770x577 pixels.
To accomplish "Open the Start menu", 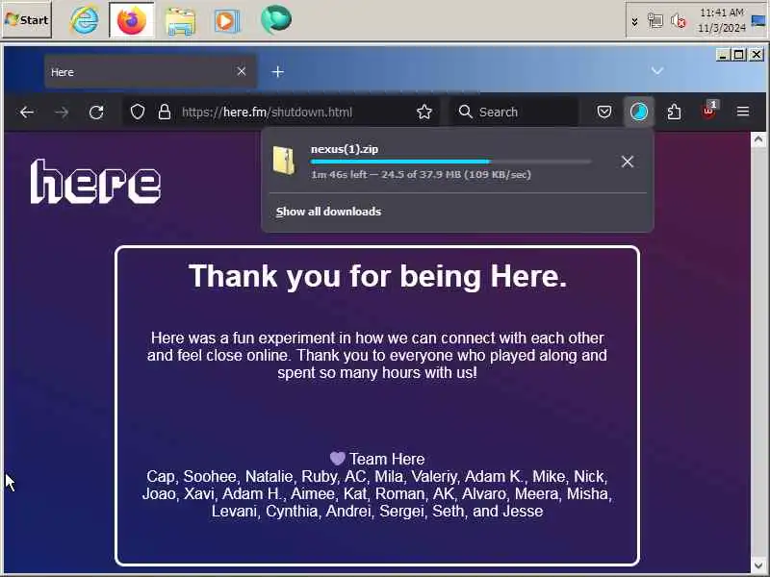I will (27, 20).
